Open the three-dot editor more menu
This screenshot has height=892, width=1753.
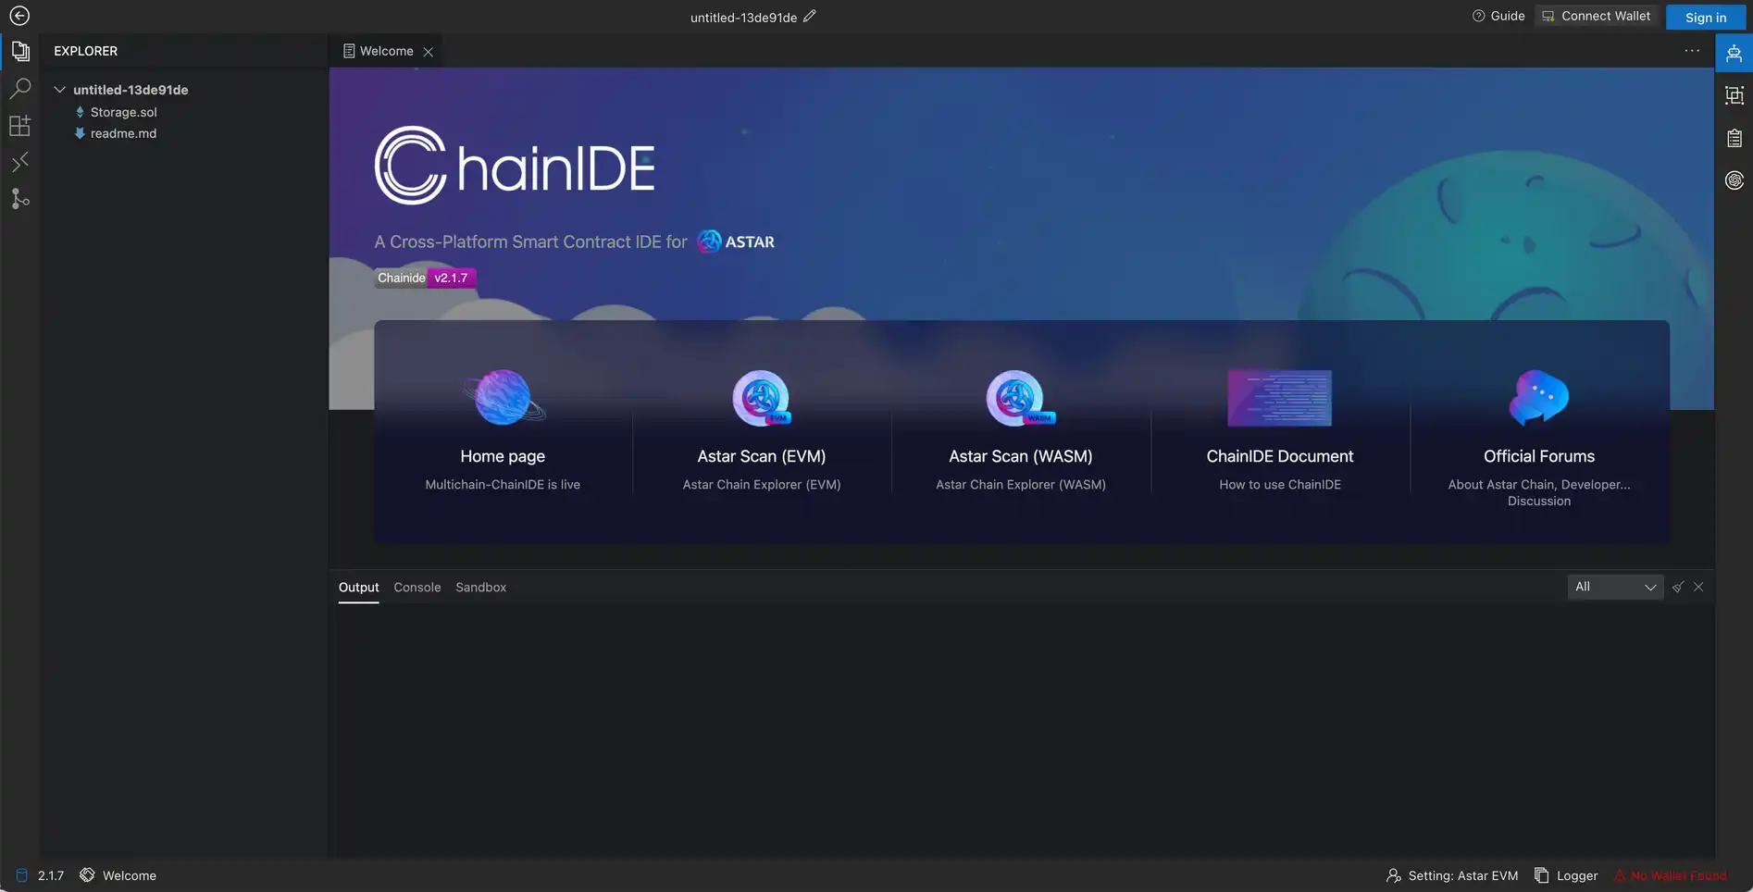click(x=1692, y=51)
